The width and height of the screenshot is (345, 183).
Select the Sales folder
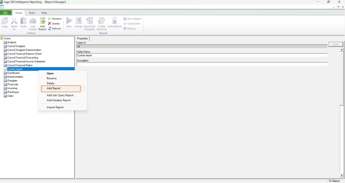click(11, 96)
